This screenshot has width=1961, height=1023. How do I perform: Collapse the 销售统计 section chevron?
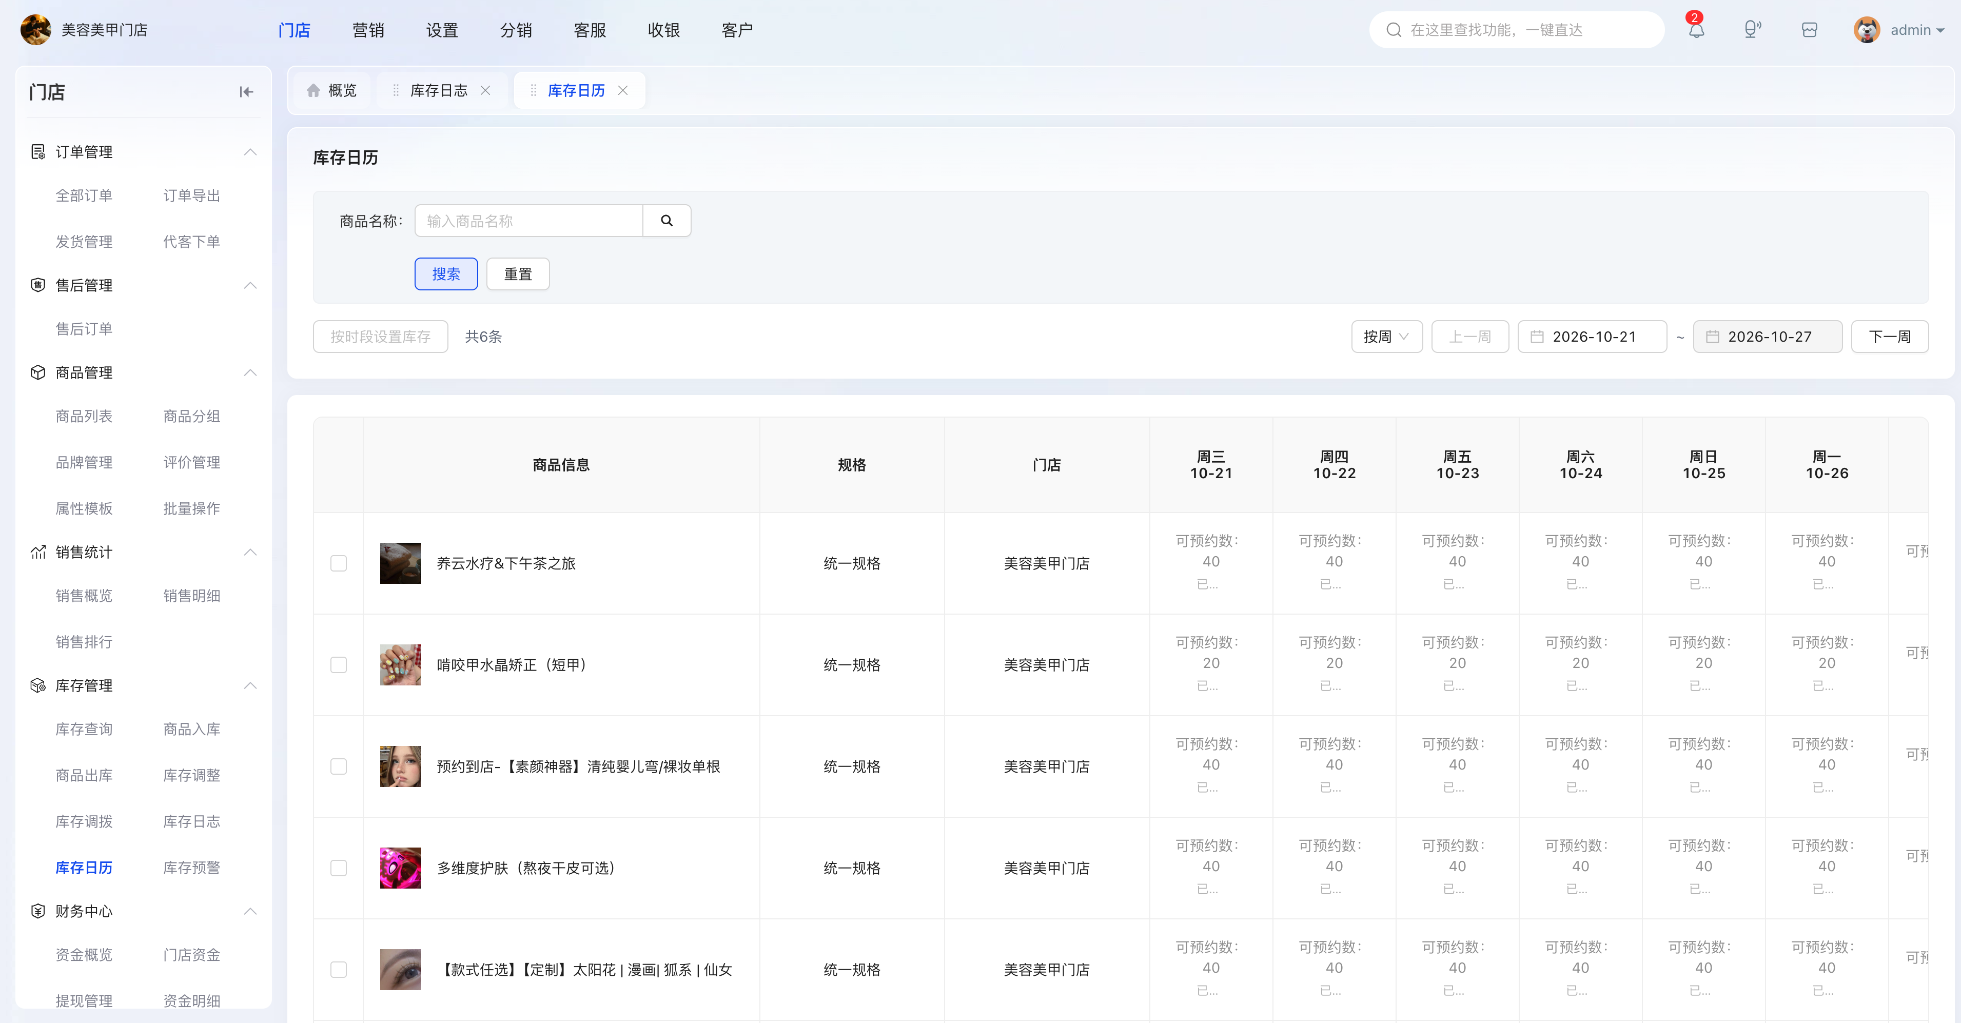coord(250,552)
